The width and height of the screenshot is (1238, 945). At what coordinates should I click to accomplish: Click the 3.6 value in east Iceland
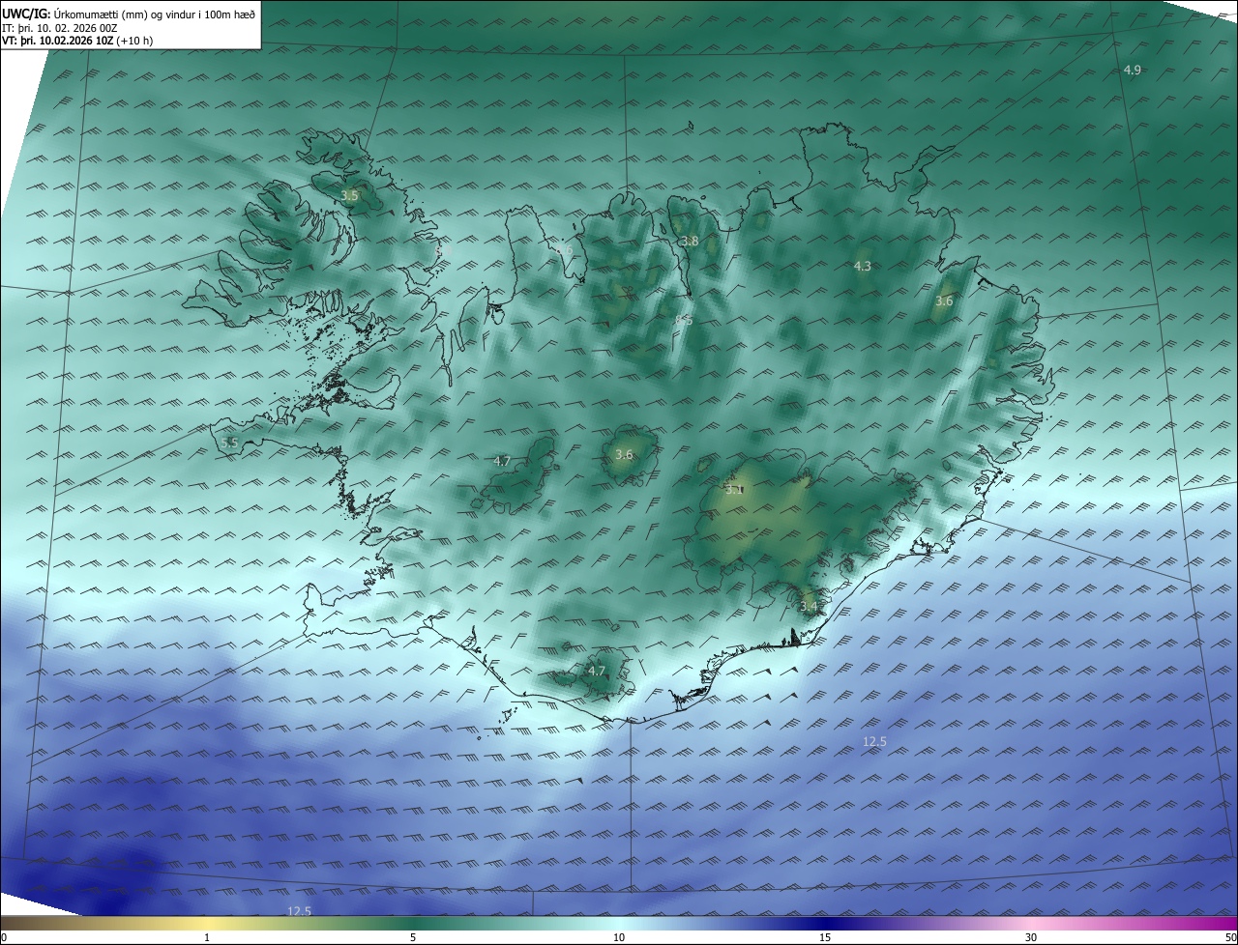pyautogui.click(x=944, y=301)
